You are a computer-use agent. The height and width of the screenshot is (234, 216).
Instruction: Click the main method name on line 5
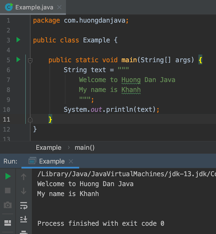pyautogui.click(x=129, y=60)
